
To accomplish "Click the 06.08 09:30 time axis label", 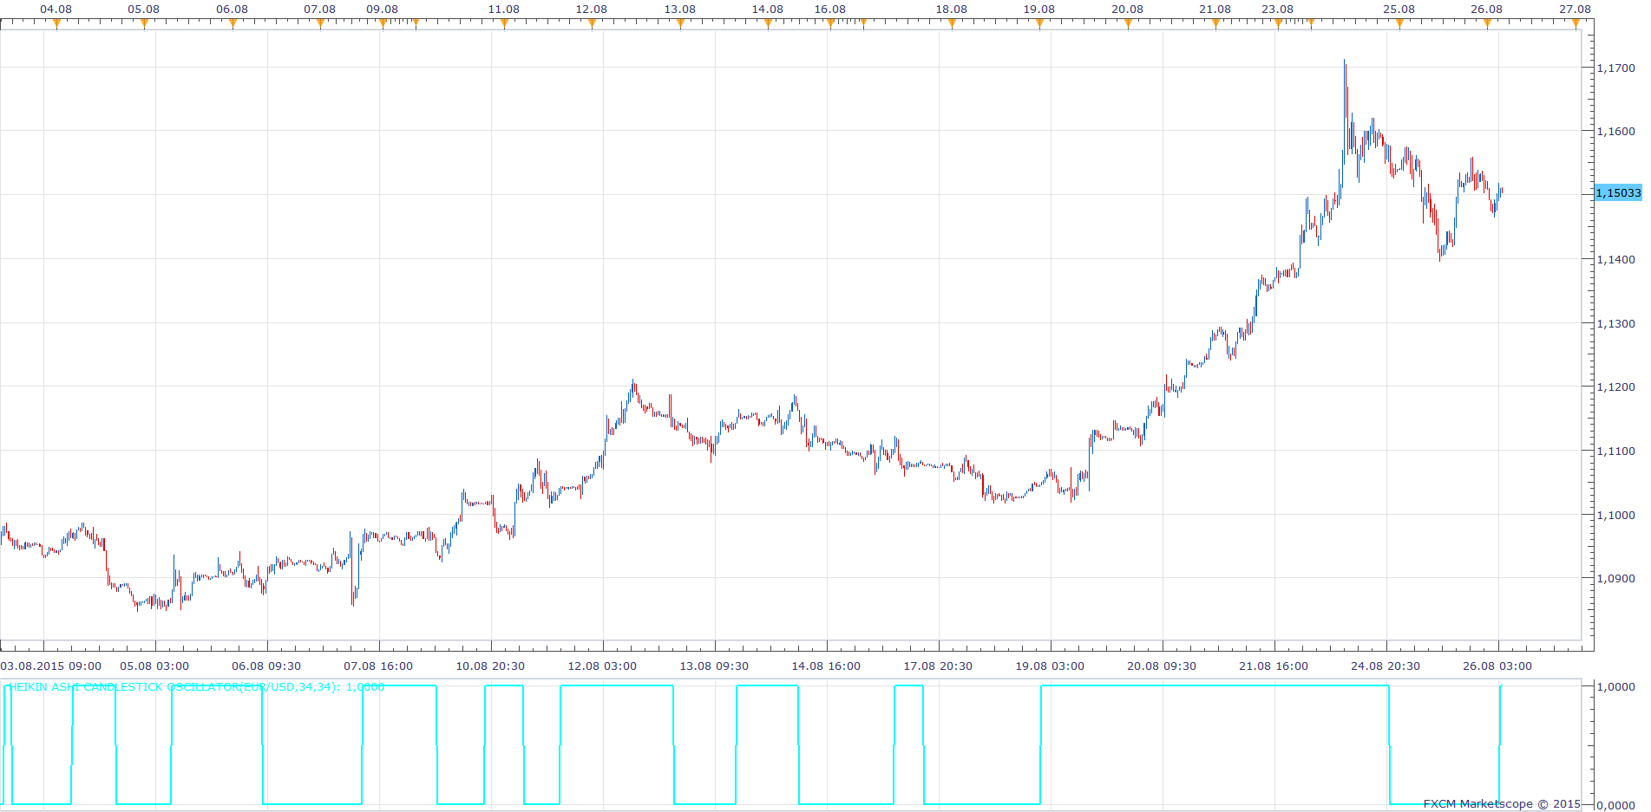I will click(266, 666).
